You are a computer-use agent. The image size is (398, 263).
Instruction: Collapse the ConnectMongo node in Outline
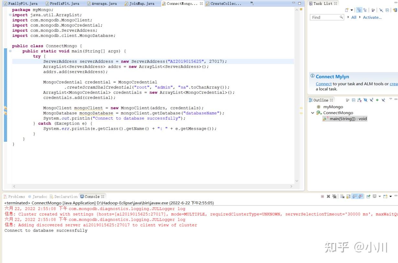tap(313, 112)
